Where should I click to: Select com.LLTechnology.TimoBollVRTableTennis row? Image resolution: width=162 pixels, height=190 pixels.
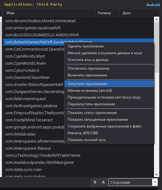tap(79, 156)
